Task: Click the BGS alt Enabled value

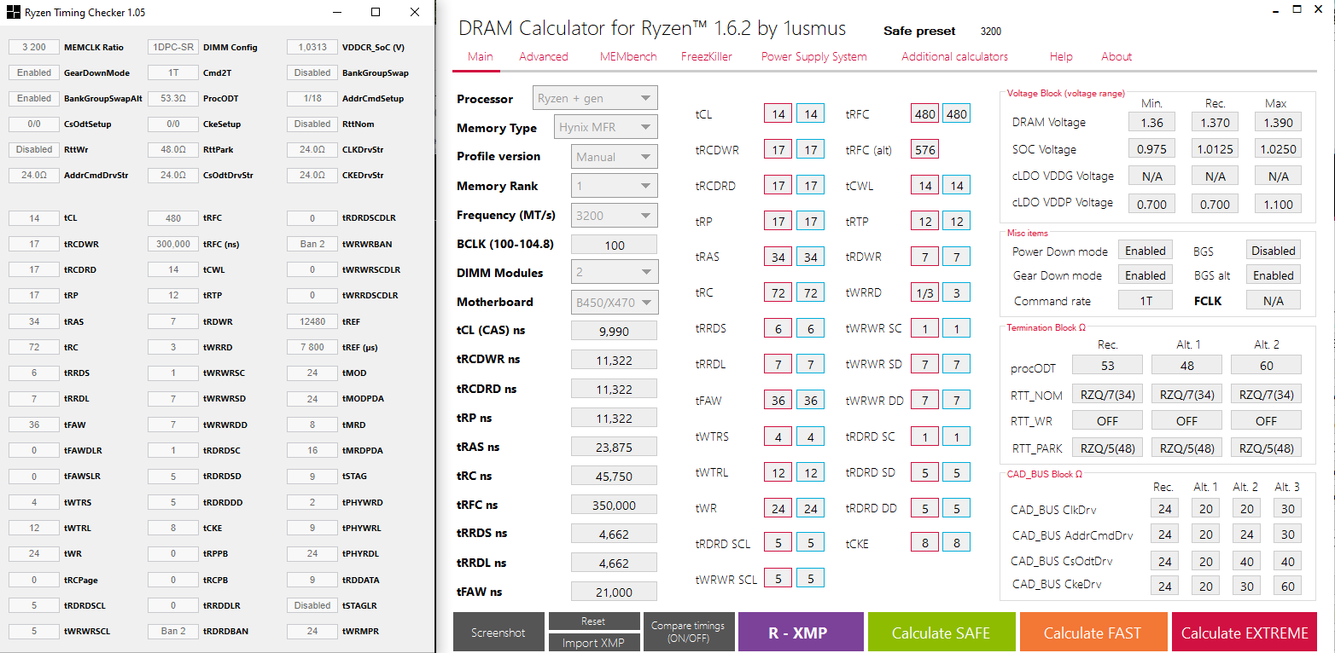Action: click(1274, 275)
